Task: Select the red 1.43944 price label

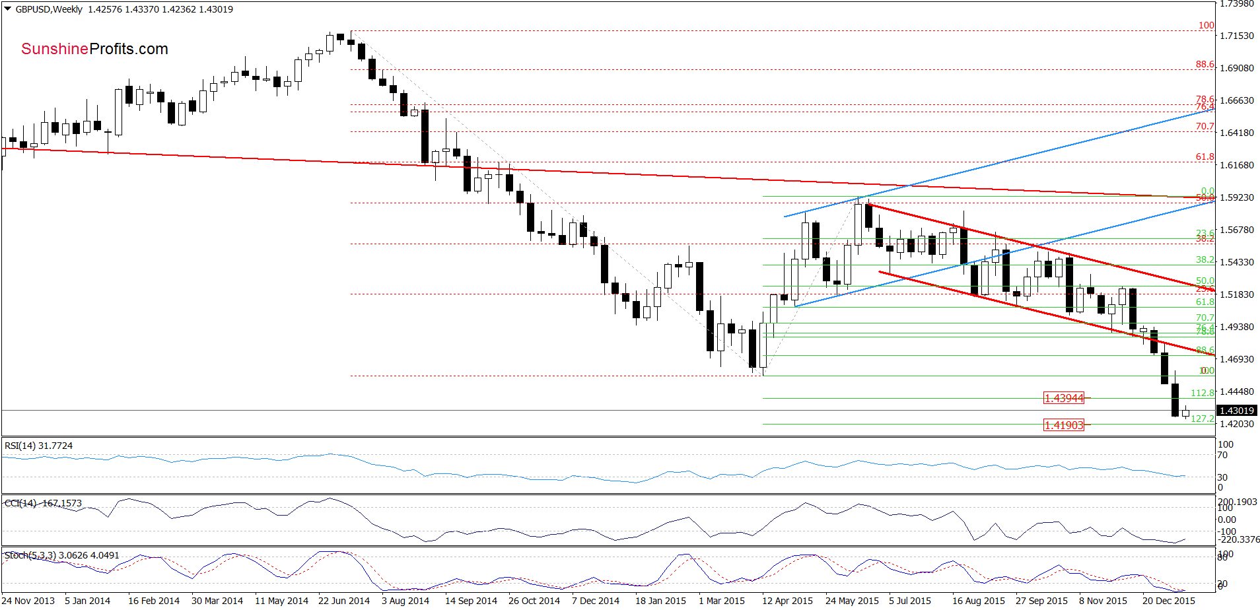Action: click(x=1063, y=398)
